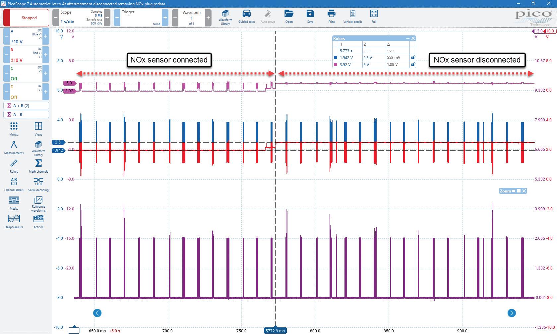Open Serial decoding

[x=38, y=184]
